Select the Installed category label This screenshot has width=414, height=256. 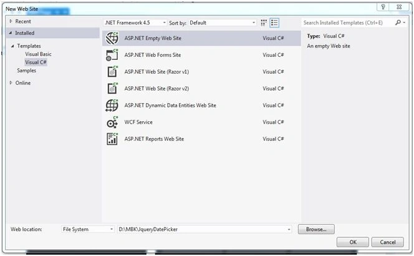(x=24, y=33)
